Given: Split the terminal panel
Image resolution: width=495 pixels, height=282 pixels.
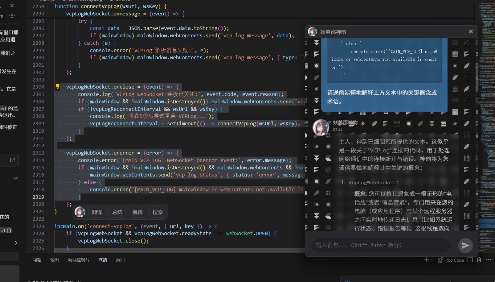Looking at the screenshot, I should 470,260.
